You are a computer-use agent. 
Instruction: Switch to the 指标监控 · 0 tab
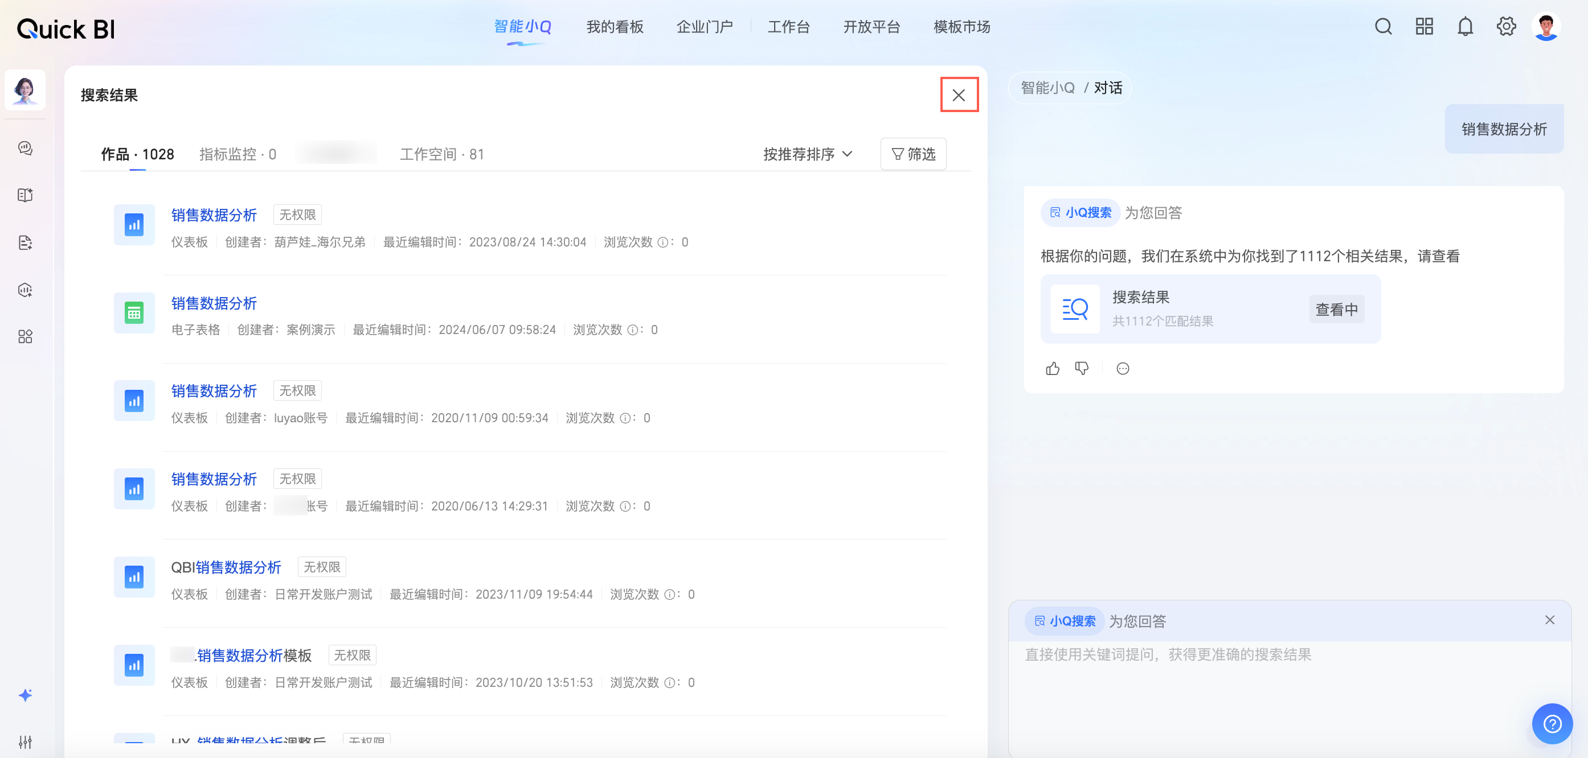tap(238, 154)
